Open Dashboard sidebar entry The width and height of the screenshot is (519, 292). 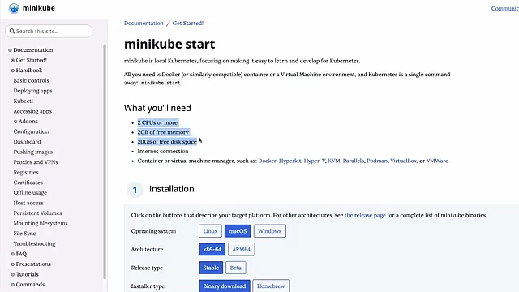(x=27, y=142)
